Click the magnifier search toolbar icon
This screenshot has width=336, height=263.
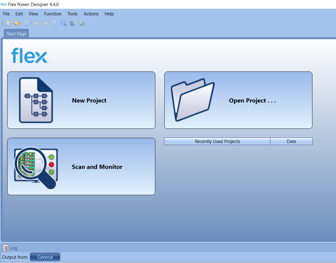click(x=64, y=23)
